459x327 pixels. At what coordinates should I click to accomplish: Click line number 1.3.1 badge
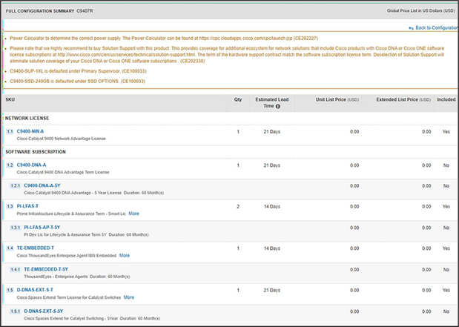[x=15, y=228]
